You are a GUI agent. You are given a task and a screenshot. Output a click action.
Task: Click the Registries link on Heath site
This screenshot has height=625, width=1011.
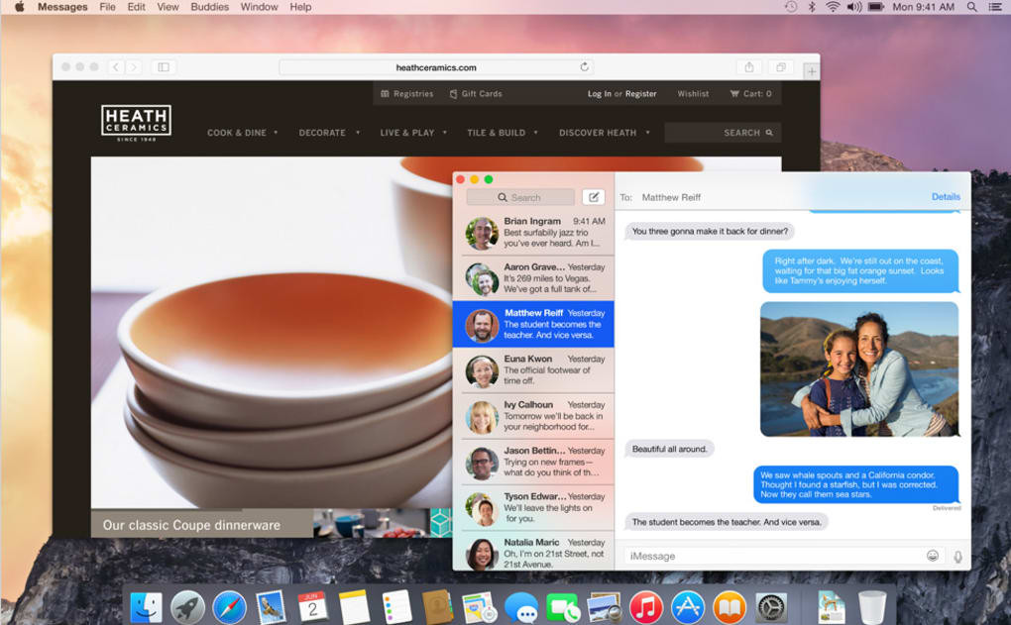pyautogui.click(x=406, y=93)
